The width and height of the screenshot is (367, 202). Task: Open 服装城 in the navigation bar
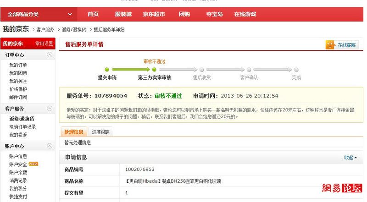(123, 14)
